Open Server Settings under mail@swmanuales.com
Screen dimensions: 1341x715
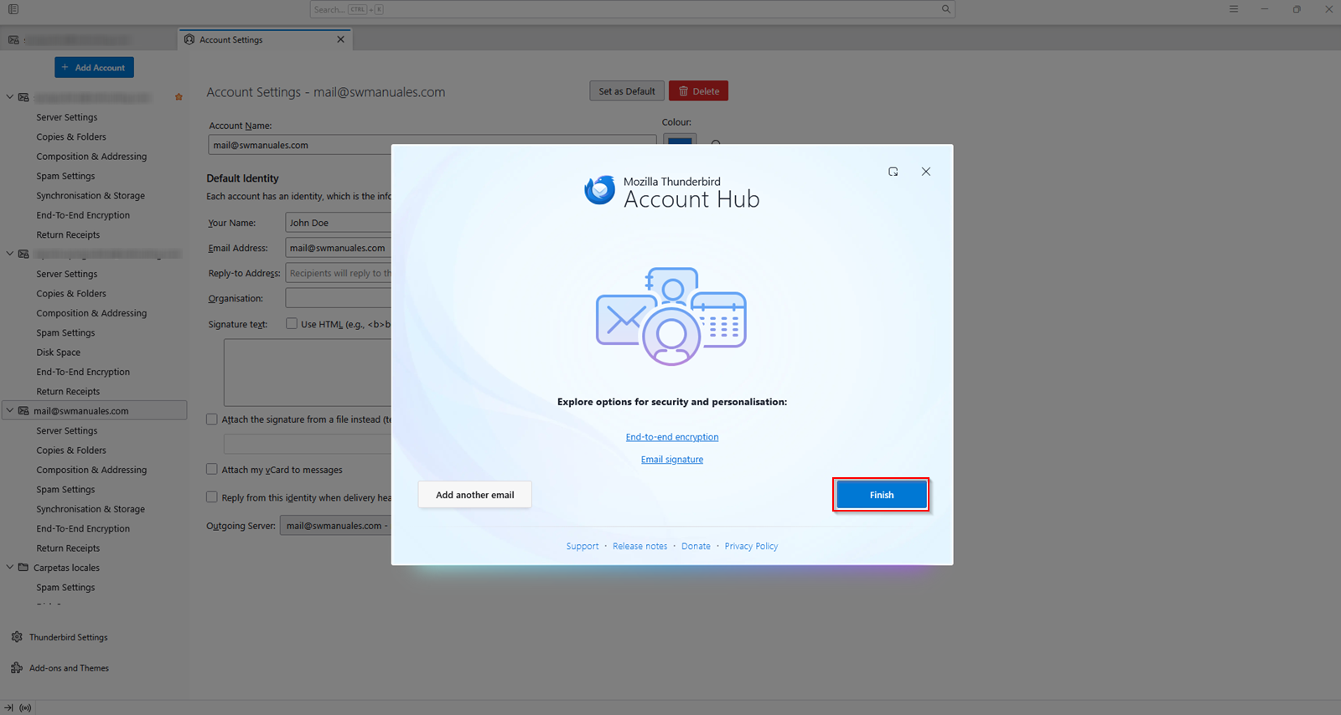[67, 430]
